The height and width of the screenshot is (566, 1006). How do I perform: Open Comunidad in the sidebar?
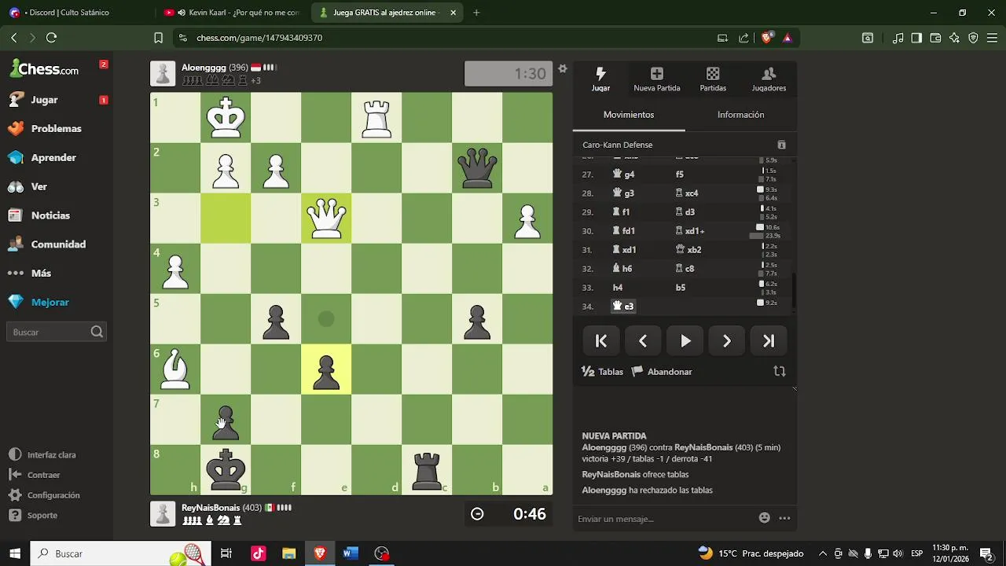coord(58,244)
